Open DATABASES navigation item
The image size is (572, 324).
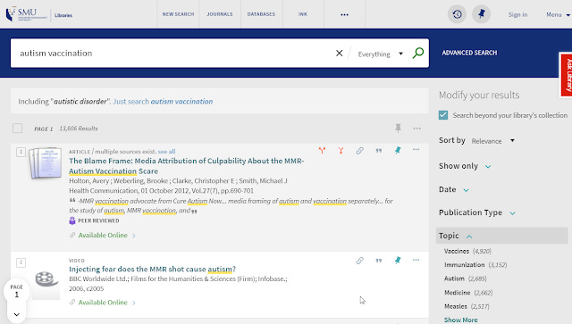pyautogui.click(x=261, y=14)
